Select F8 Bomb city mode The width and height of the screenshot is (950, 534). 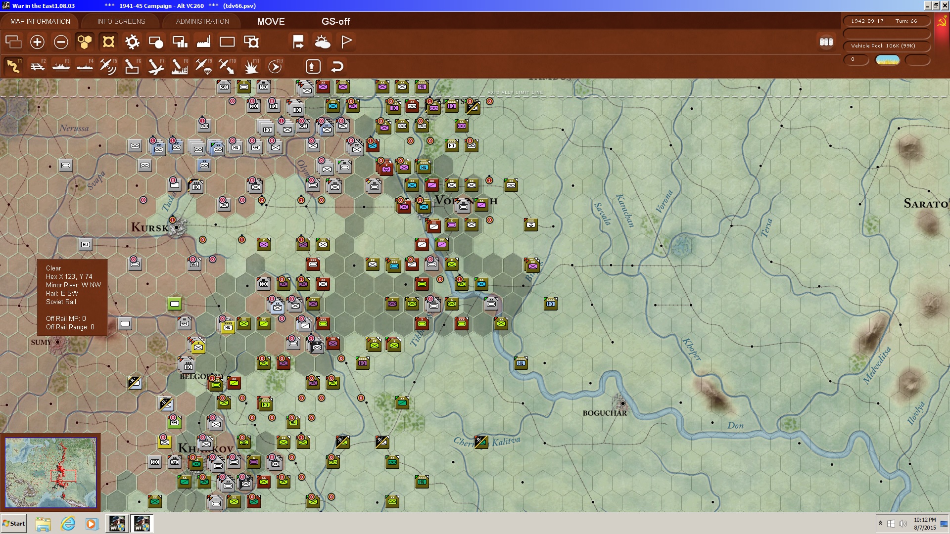(180, 66)
